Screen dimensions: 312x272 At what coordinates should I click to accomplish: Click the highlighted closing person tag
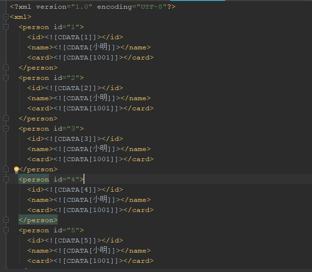[38, 220]
